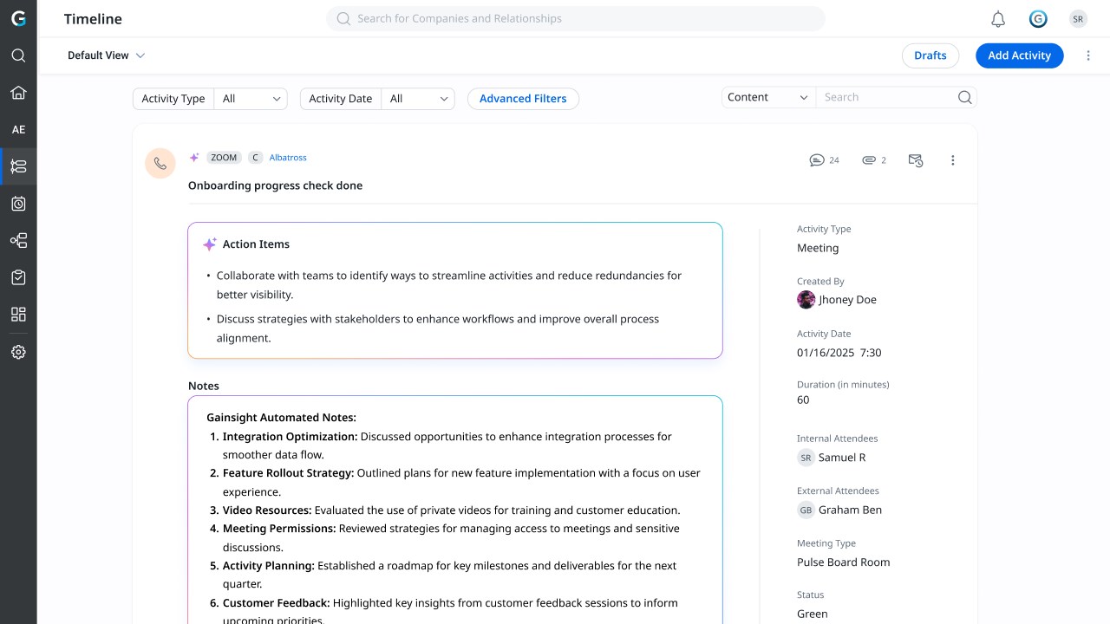Select the Timeline icon in the sidebar
The image size is (1110, 624).
point(18,166)
